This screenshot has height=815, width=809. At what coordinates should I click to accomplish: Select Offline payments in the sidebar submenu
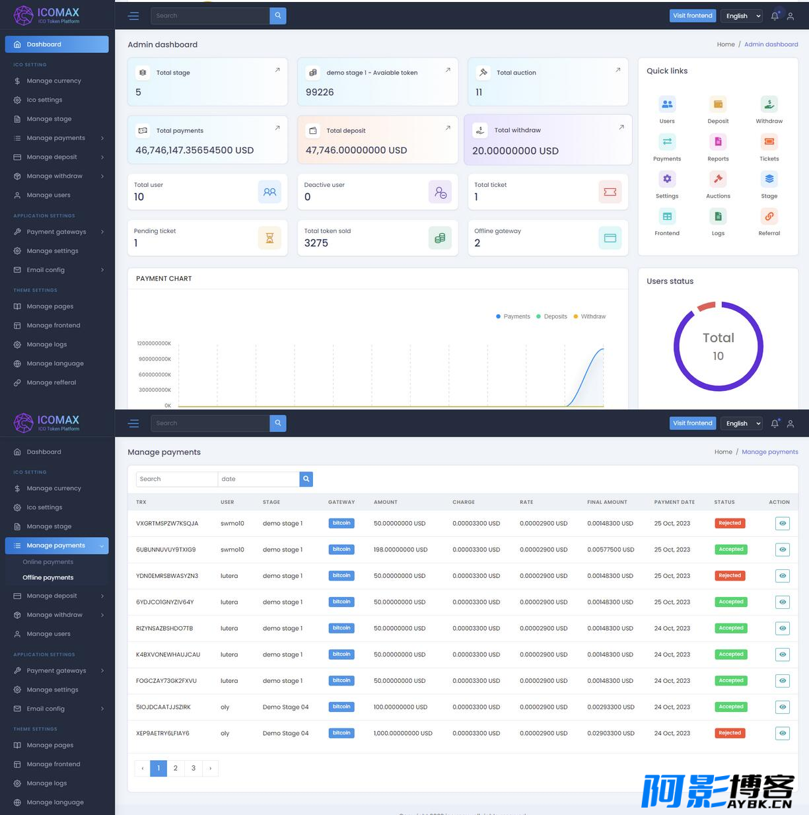48,577
